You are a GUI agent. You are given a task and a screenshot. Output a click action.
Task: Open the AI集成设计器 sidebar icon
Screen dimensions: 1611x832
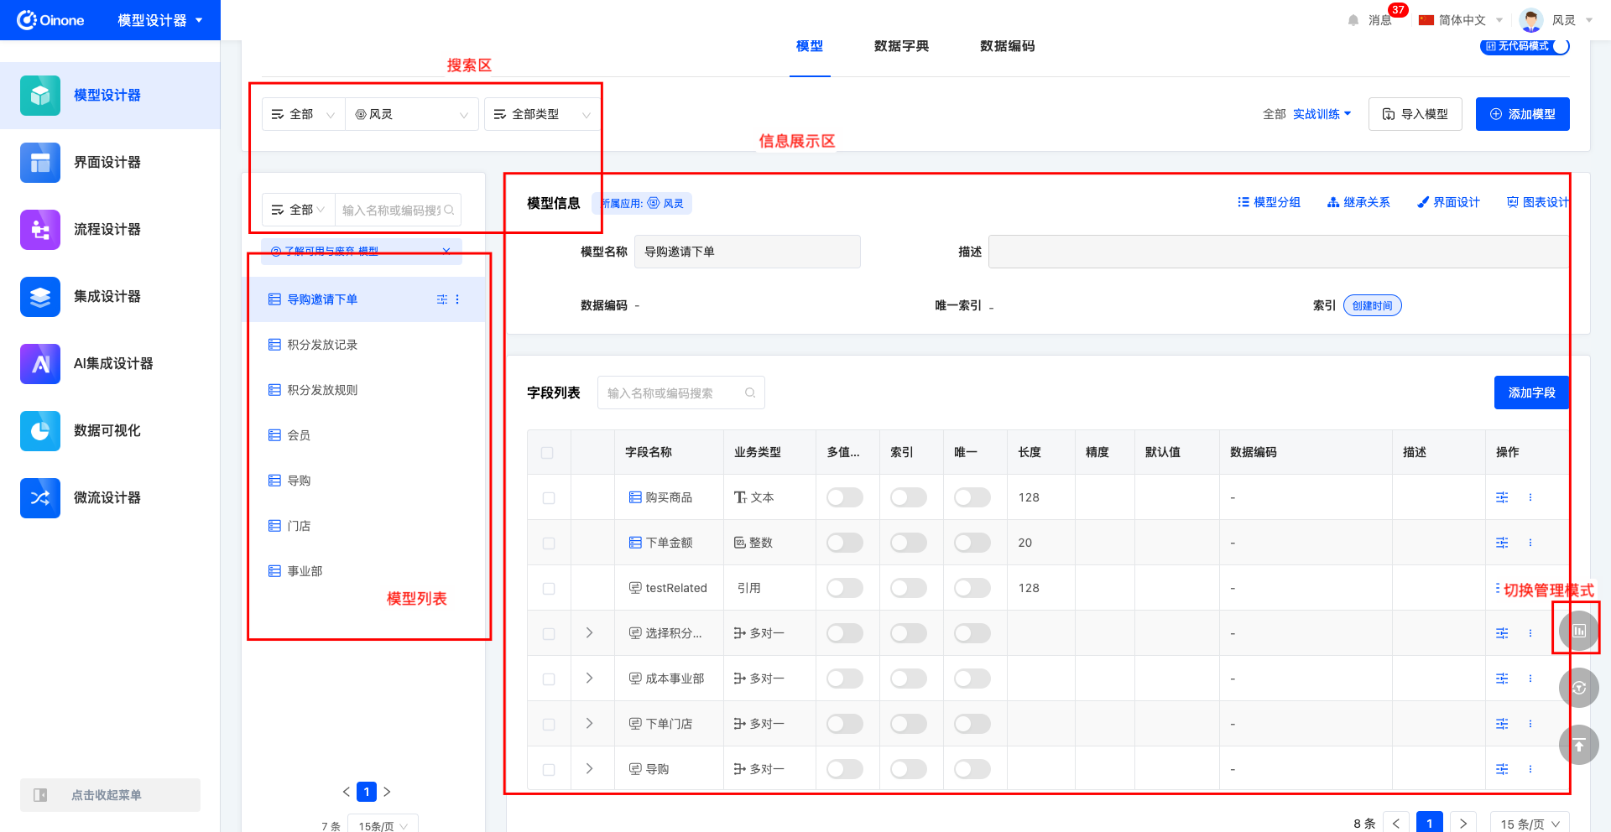pyautogui.click(x=40, y=364)
